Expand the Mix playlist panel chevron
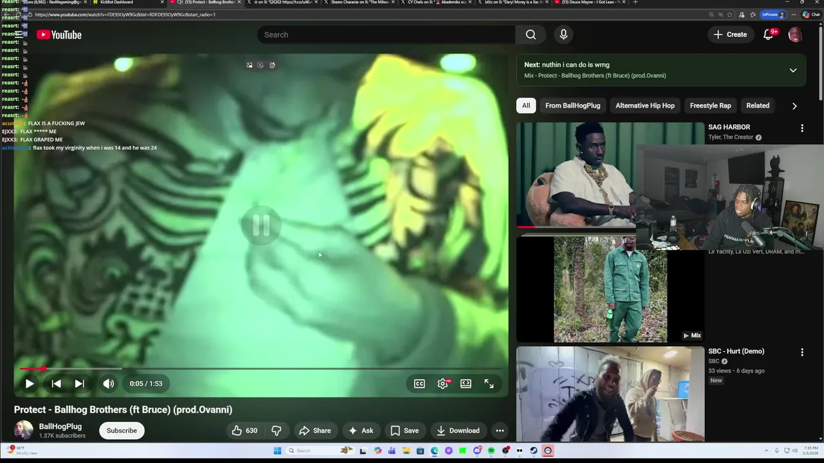Screen dimensions: 824x463 793,70
